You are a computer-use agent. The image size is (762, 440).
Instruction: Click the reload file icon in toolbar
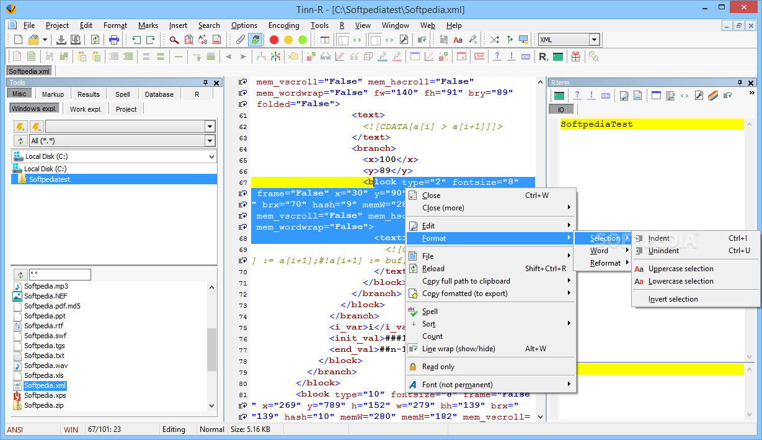pyautogui.click(x=95, y=40)
